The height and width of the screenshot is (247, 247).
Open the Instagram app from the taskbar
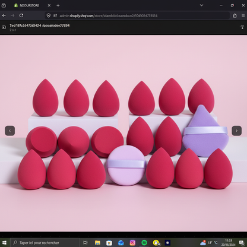(x=132, y=243)
